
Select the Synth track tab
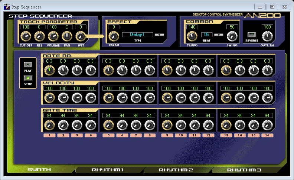coord(39,170)
